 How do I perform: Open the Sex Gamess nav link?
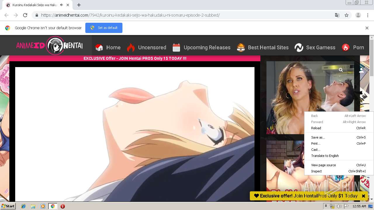click(321, 48)
